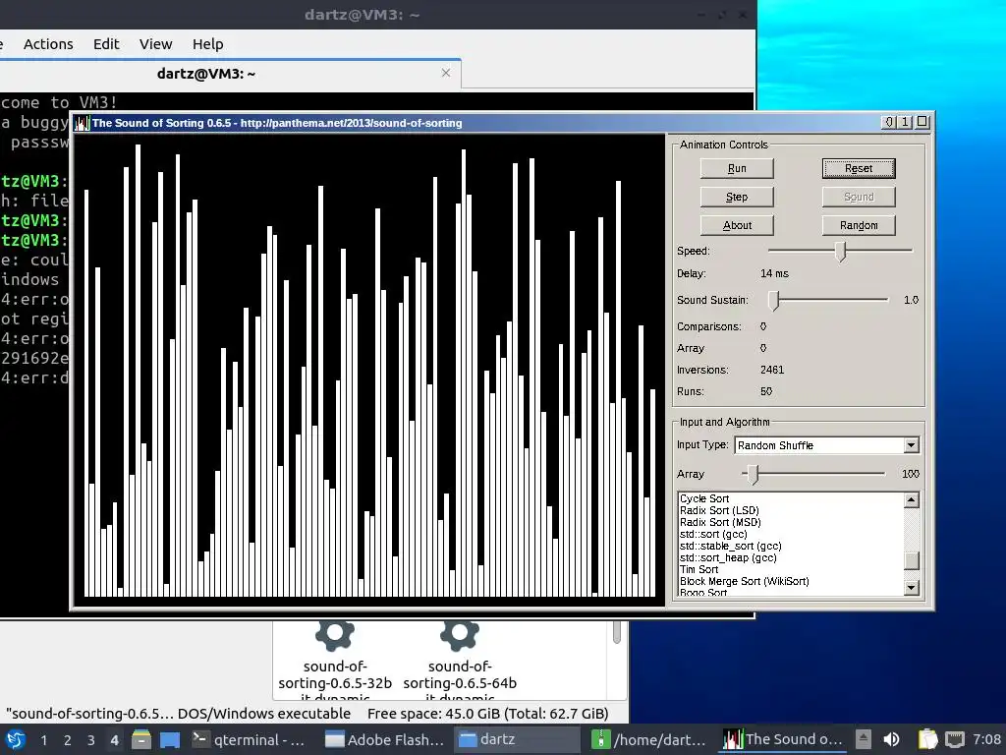Select the sound-of-sorting-0.6.5-32bit file icon
Screen dimensions: 1006x755
pyautogui.click(x=334, y=636)
